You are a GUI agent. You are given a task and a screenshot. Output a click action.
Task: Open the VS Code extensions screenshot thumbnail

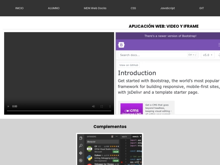(110, 149)
